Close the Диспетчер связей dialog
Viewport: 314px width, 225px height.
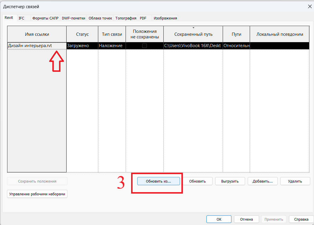coord(310,7)
